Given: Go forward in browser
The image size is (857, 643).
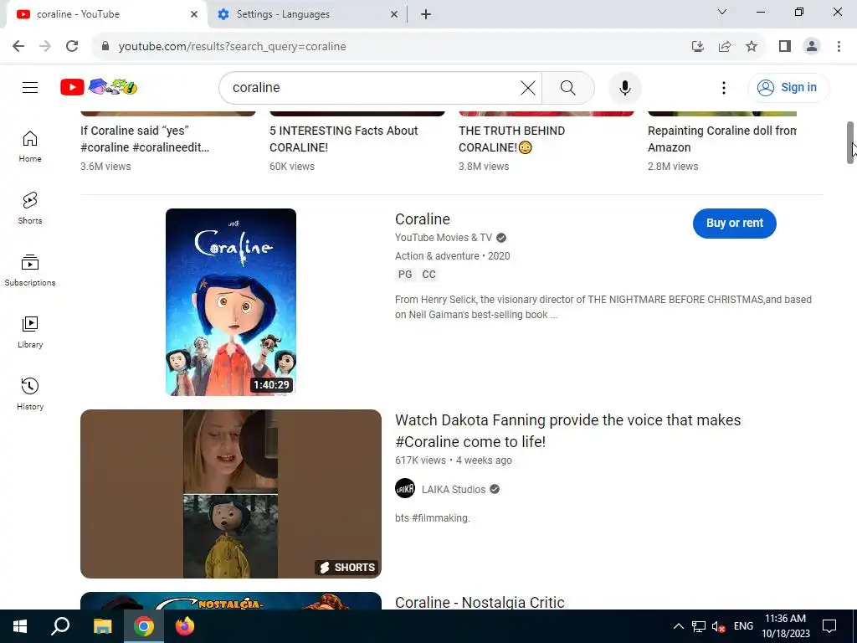Looking at the screenshot, I should click(45, 47).
